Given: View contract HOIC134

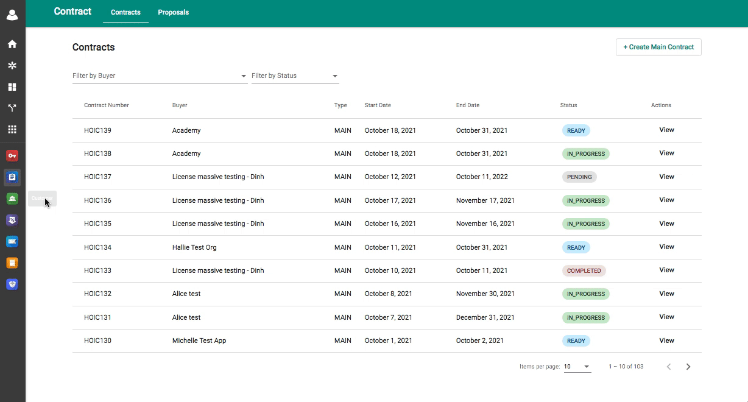Looking at the screenshot, I should click(x=667, y=247).
